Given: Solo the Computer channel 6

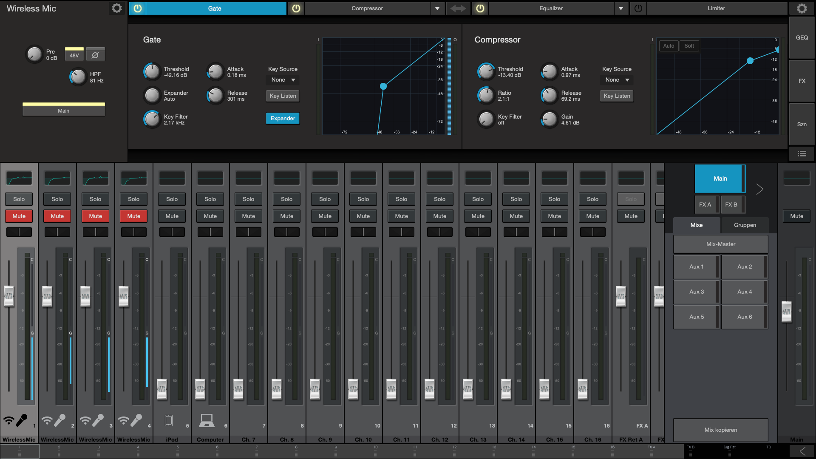Looking at the screenshot, I should [x=210, y=199].
